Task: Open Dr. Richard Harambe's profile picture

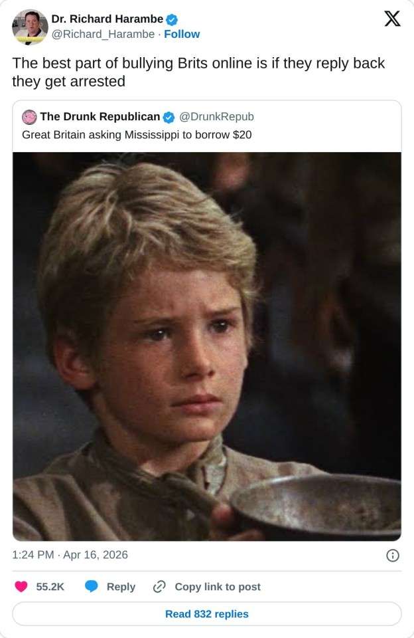Action: (30, 27)
